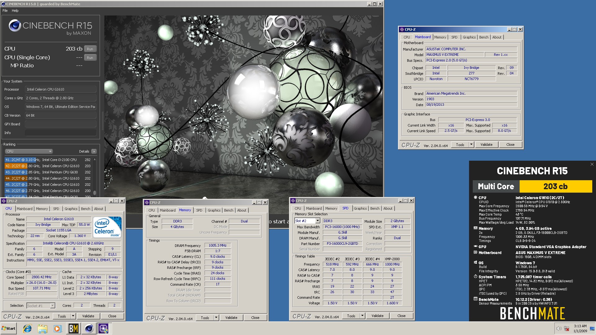596x335 pixels.
Task: Click the Intel Celeron logo in CPU-Z
Action: tap(107, 227)
